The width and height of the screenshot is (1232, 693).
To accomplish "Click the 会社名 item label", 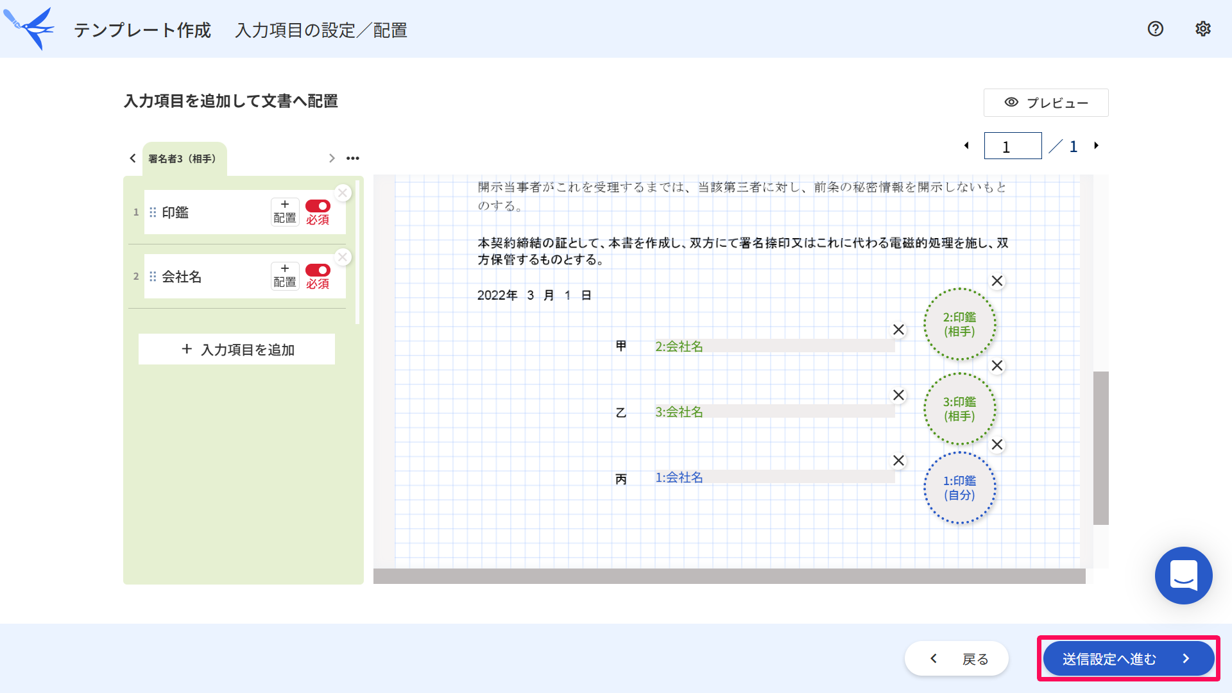I will click(x=182, y=277).
